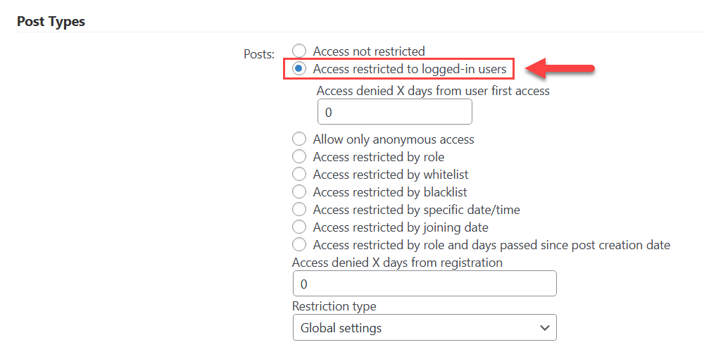The width and height of the screenshot is (704, 352).
Task: Click the 'Access restricted by role' label text
Action: (x=379, y=157)
